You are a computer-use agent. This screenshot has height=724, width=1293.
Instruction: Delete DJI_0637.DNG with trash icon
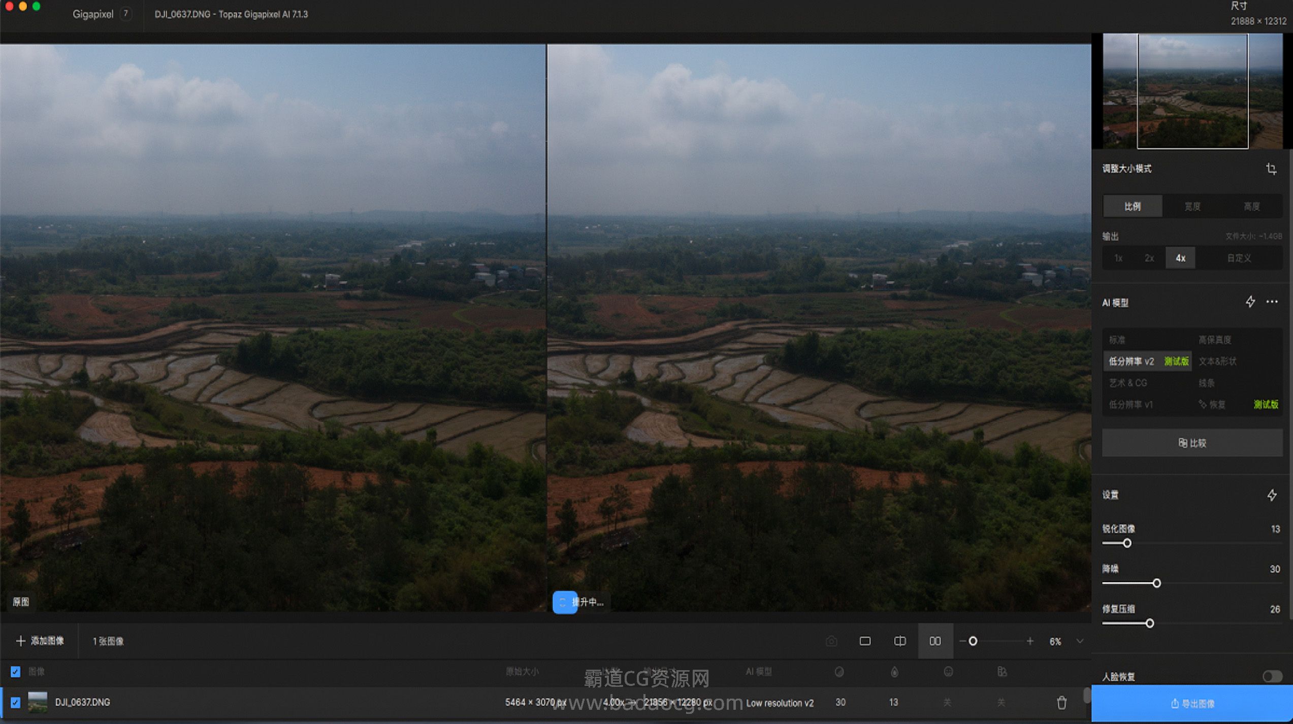(x=1061, y=703)
